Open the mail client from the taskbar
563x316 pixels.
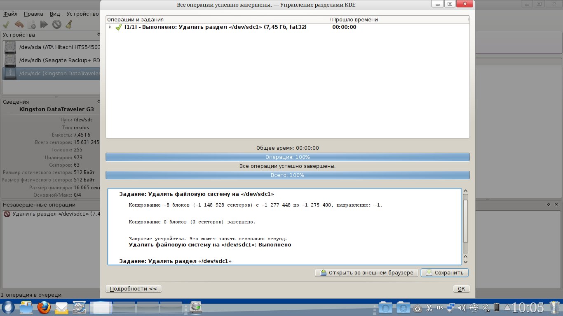[61, 307]
